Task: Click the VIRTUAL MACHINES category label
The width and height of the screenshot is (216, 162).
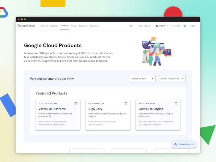Action: 147,104
